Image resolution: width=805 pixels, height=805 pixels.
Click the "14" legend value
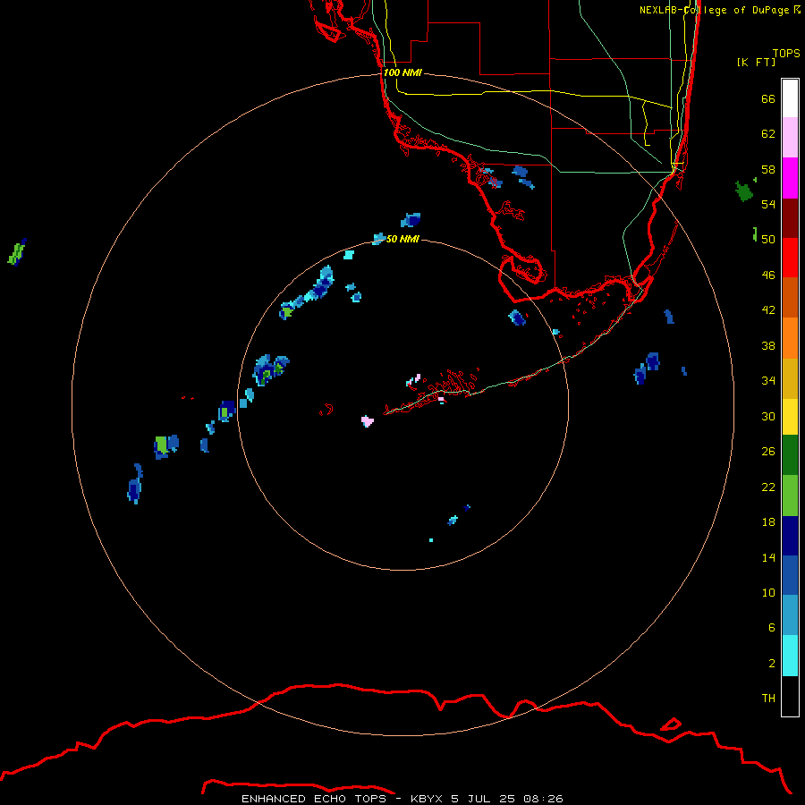pyautogui.click(x=768, y=557)
